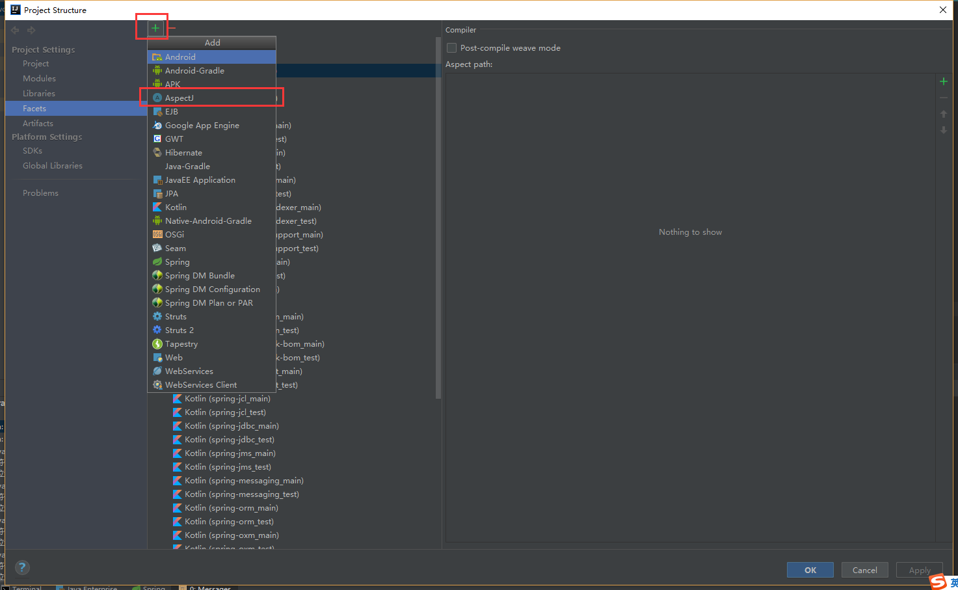Select JavaEE Application facet
958x590 pixels.
[212, 180]
